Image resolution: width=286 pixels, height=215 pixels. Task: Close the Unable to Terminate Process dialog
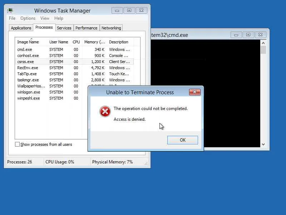pos(194,92)
